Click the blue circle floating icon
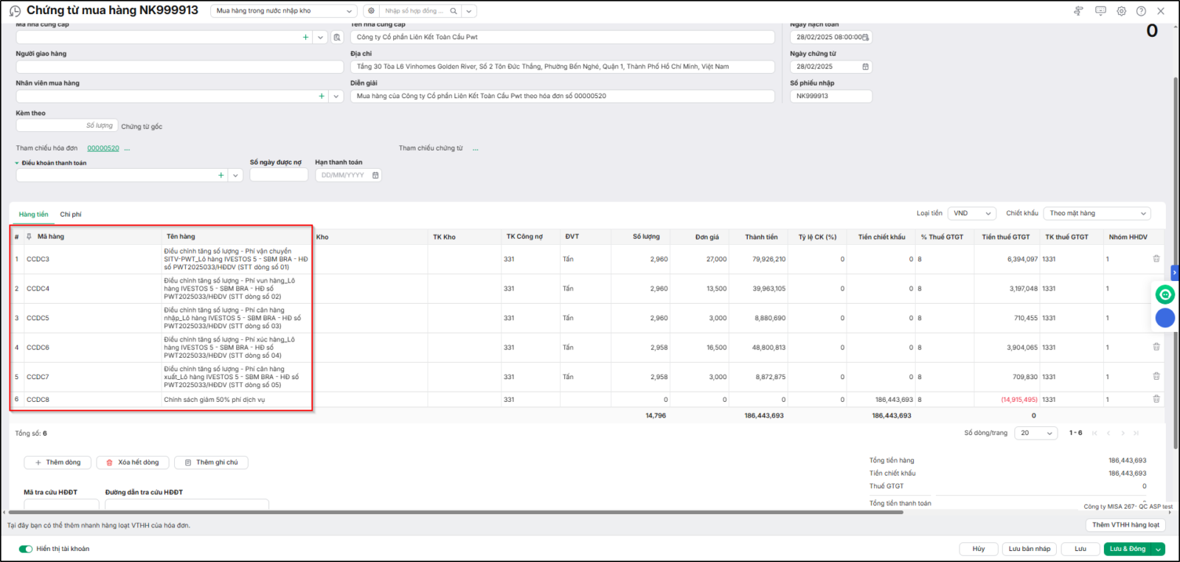Viewport: 1180px width, 562px height. (x=1165, y=318)
